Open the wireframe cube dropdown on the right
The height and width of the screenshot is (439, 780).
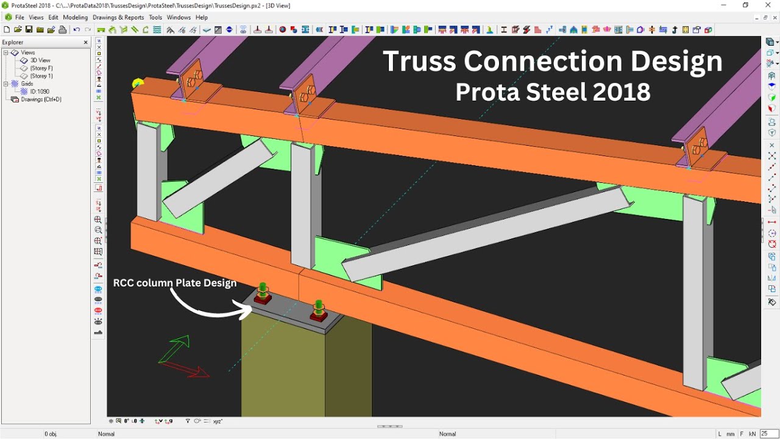pyautogui.click(x=778, y=53)
